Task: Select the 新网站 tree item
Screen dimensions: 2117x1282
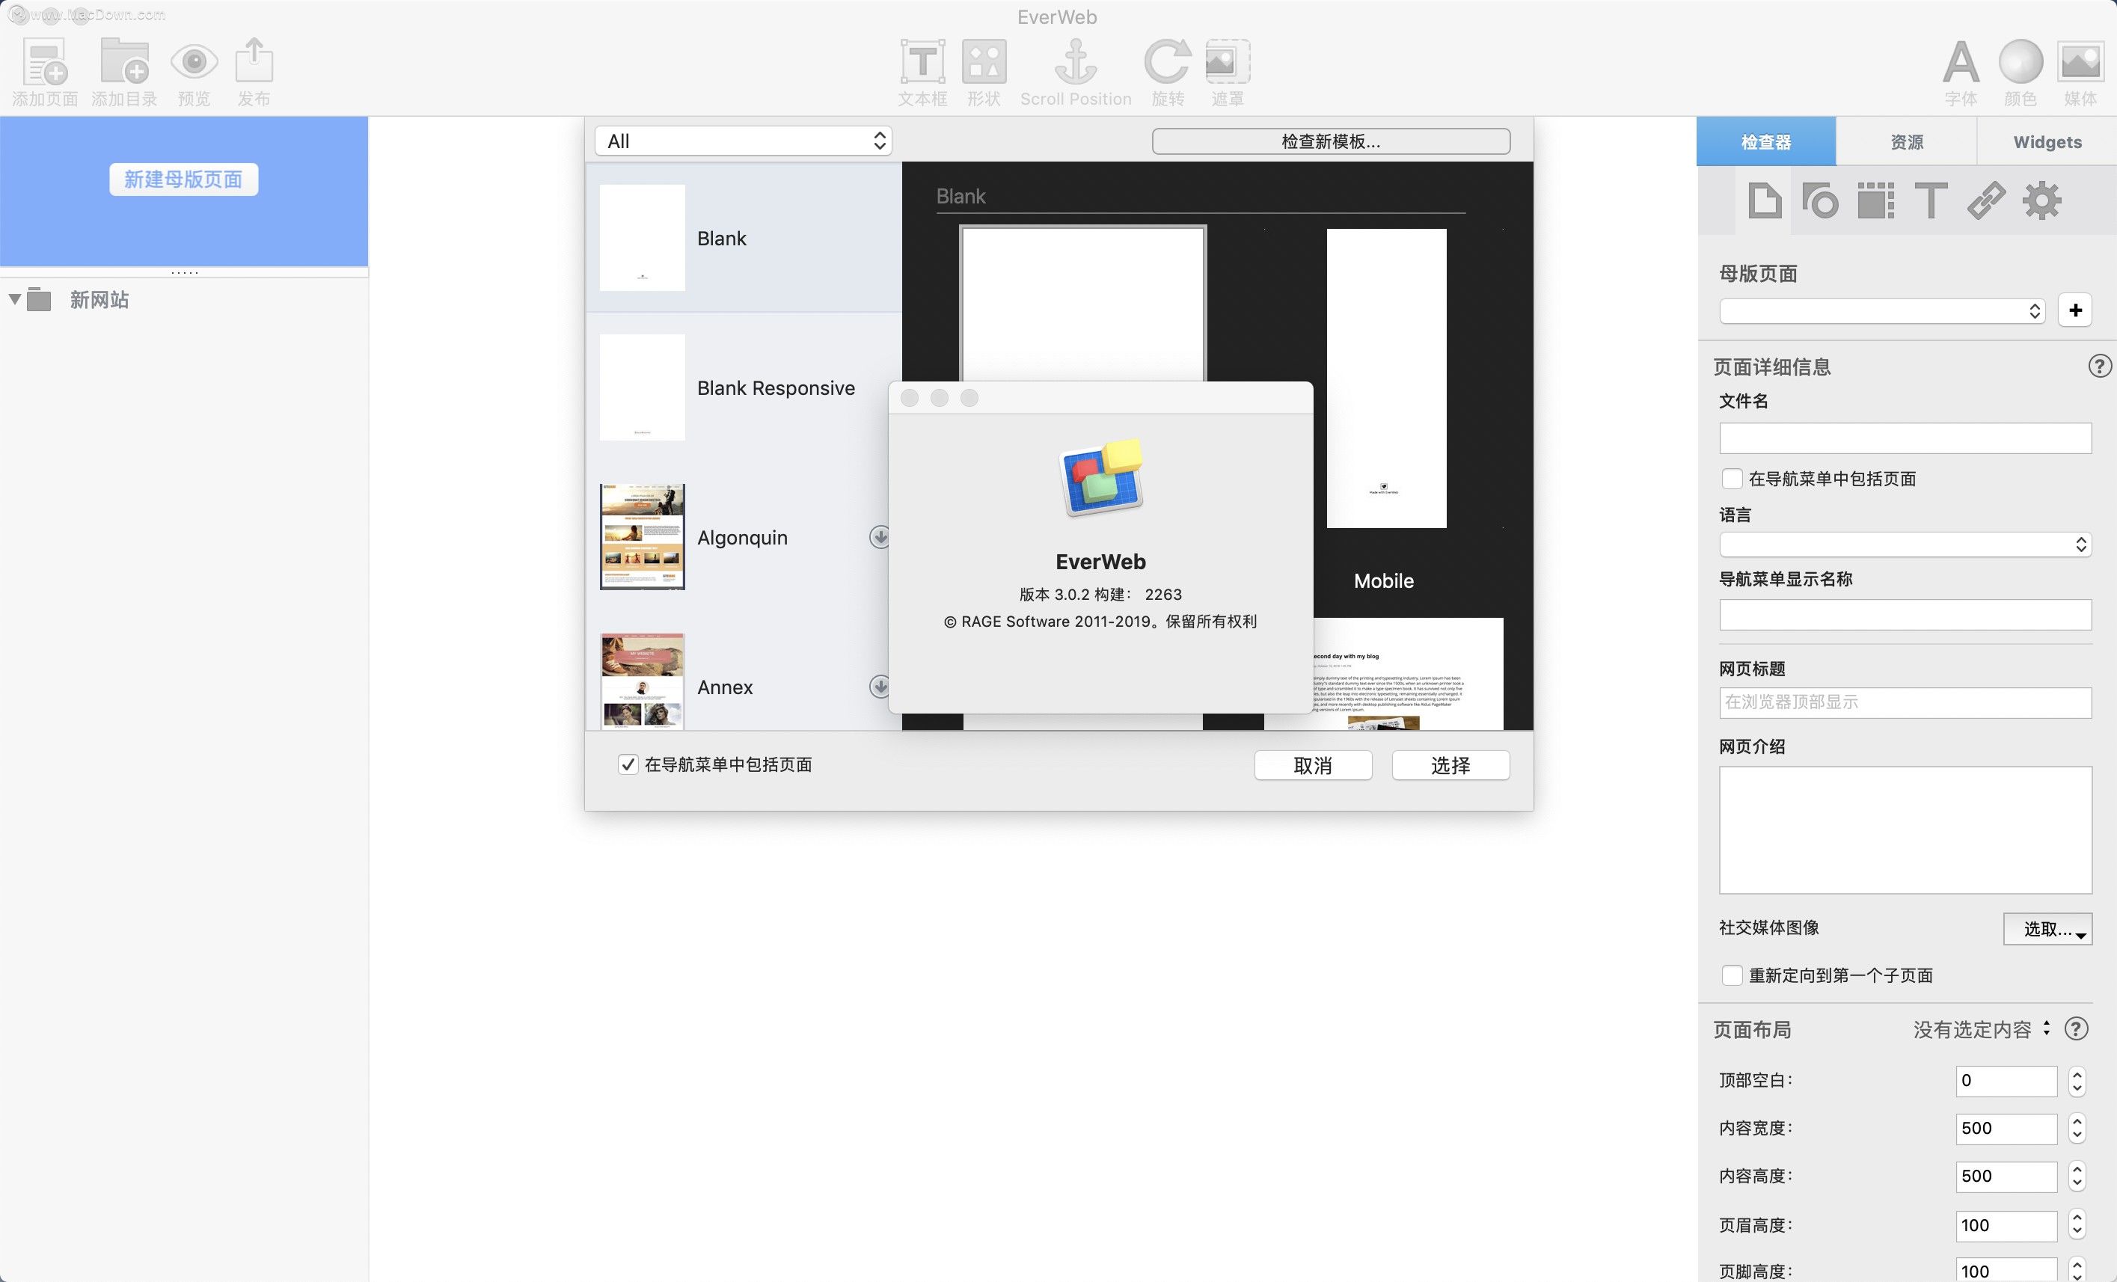Action: [99, 299]
